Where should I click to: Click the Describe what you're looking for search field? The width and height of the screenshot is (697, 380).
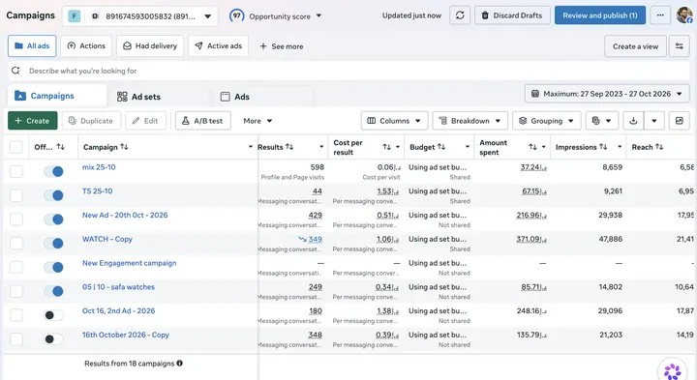(x=348, y=71)
